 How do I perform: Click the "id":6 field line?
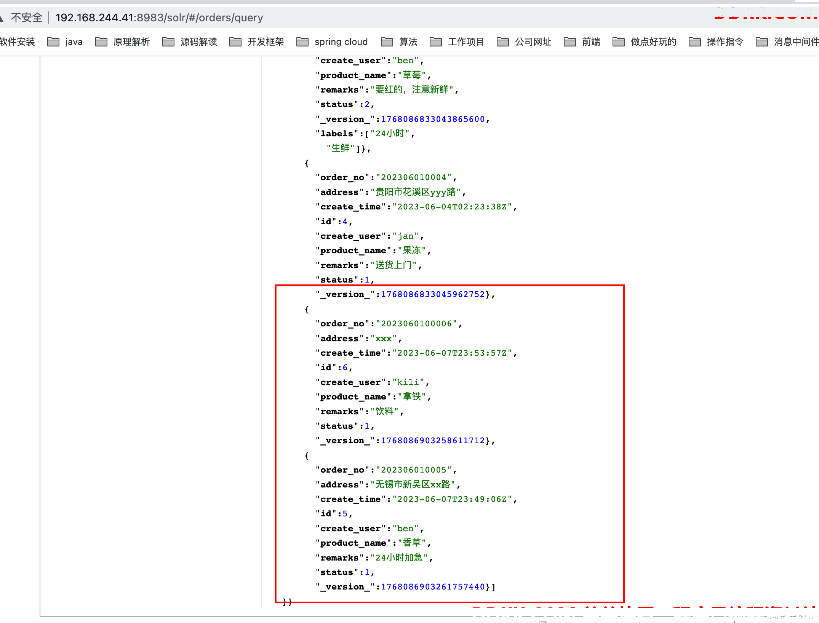coord(334,367)
